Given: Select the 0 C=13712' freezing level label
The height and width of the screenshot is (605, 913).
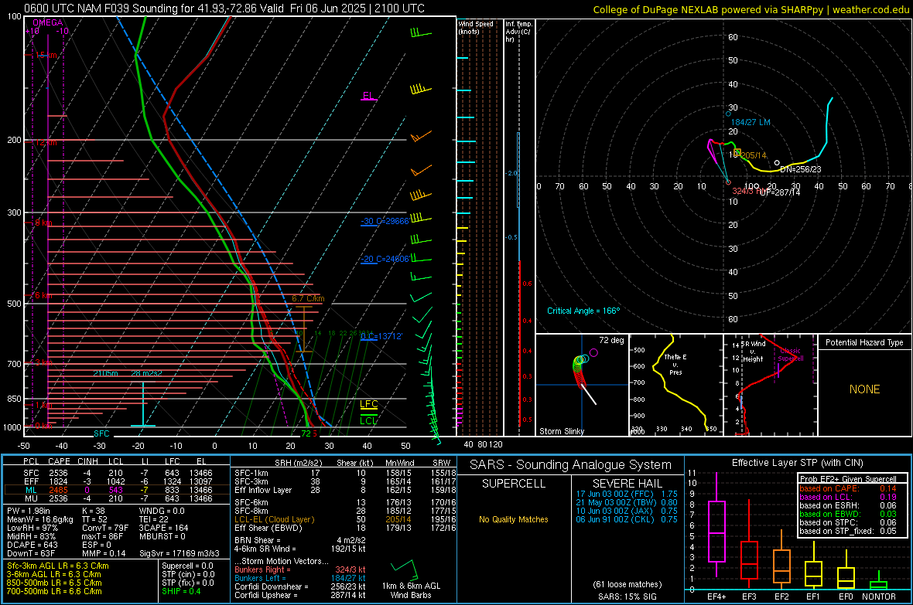Looking at the screenshot, I should 381,336.
